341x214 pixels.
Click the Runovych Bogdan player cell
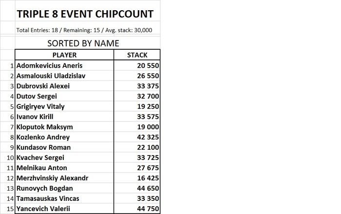[64, 188]
